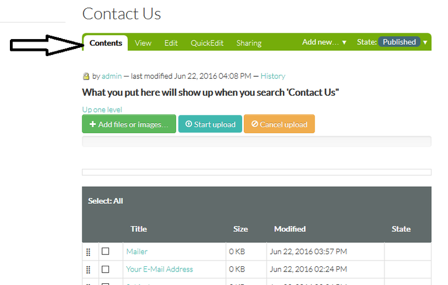Click drag handle icon for Mailer row

(88, 252)
